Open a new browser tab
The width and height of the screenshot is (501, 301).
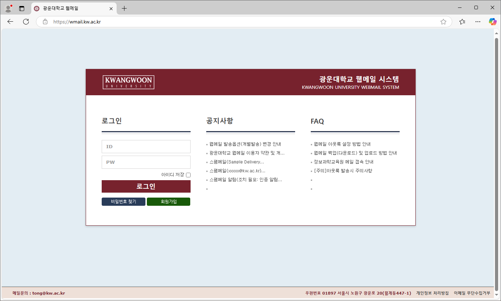tap(124, 8)
